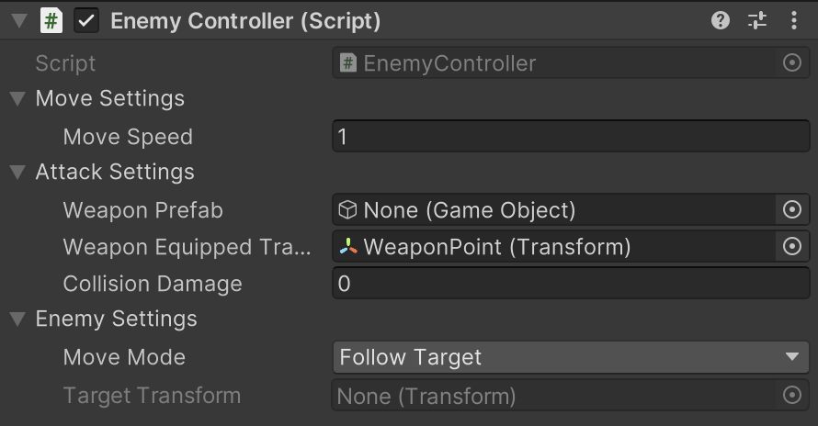Click the Collision Damage value field
Screen dimensions: 818x426
[571, 284]
